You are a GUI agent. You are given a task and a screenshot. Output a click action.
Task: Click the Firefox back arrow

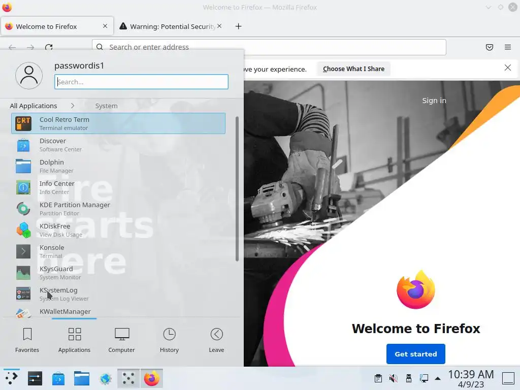click(12, 47)
